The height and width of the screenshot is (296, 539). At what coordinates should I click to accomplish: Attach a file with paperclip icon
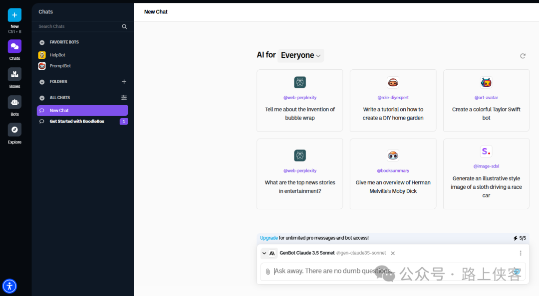[268, 272]
